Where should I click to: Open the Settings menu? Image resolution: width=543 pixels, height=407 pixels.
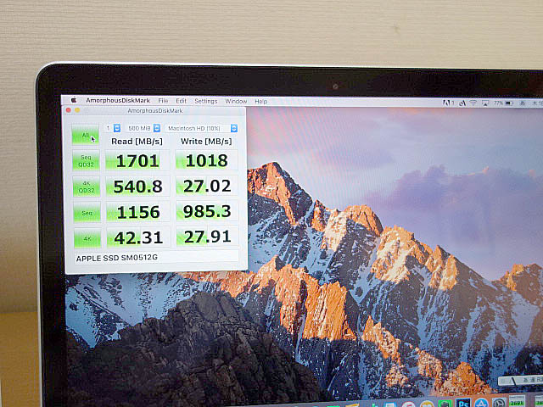(x=205, y=101)
